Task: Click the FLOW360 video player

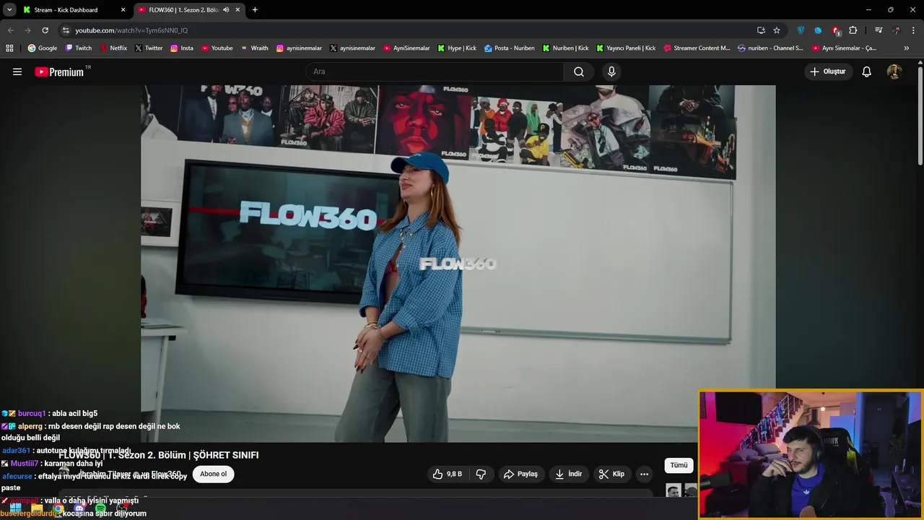Action: click(458, 264)
